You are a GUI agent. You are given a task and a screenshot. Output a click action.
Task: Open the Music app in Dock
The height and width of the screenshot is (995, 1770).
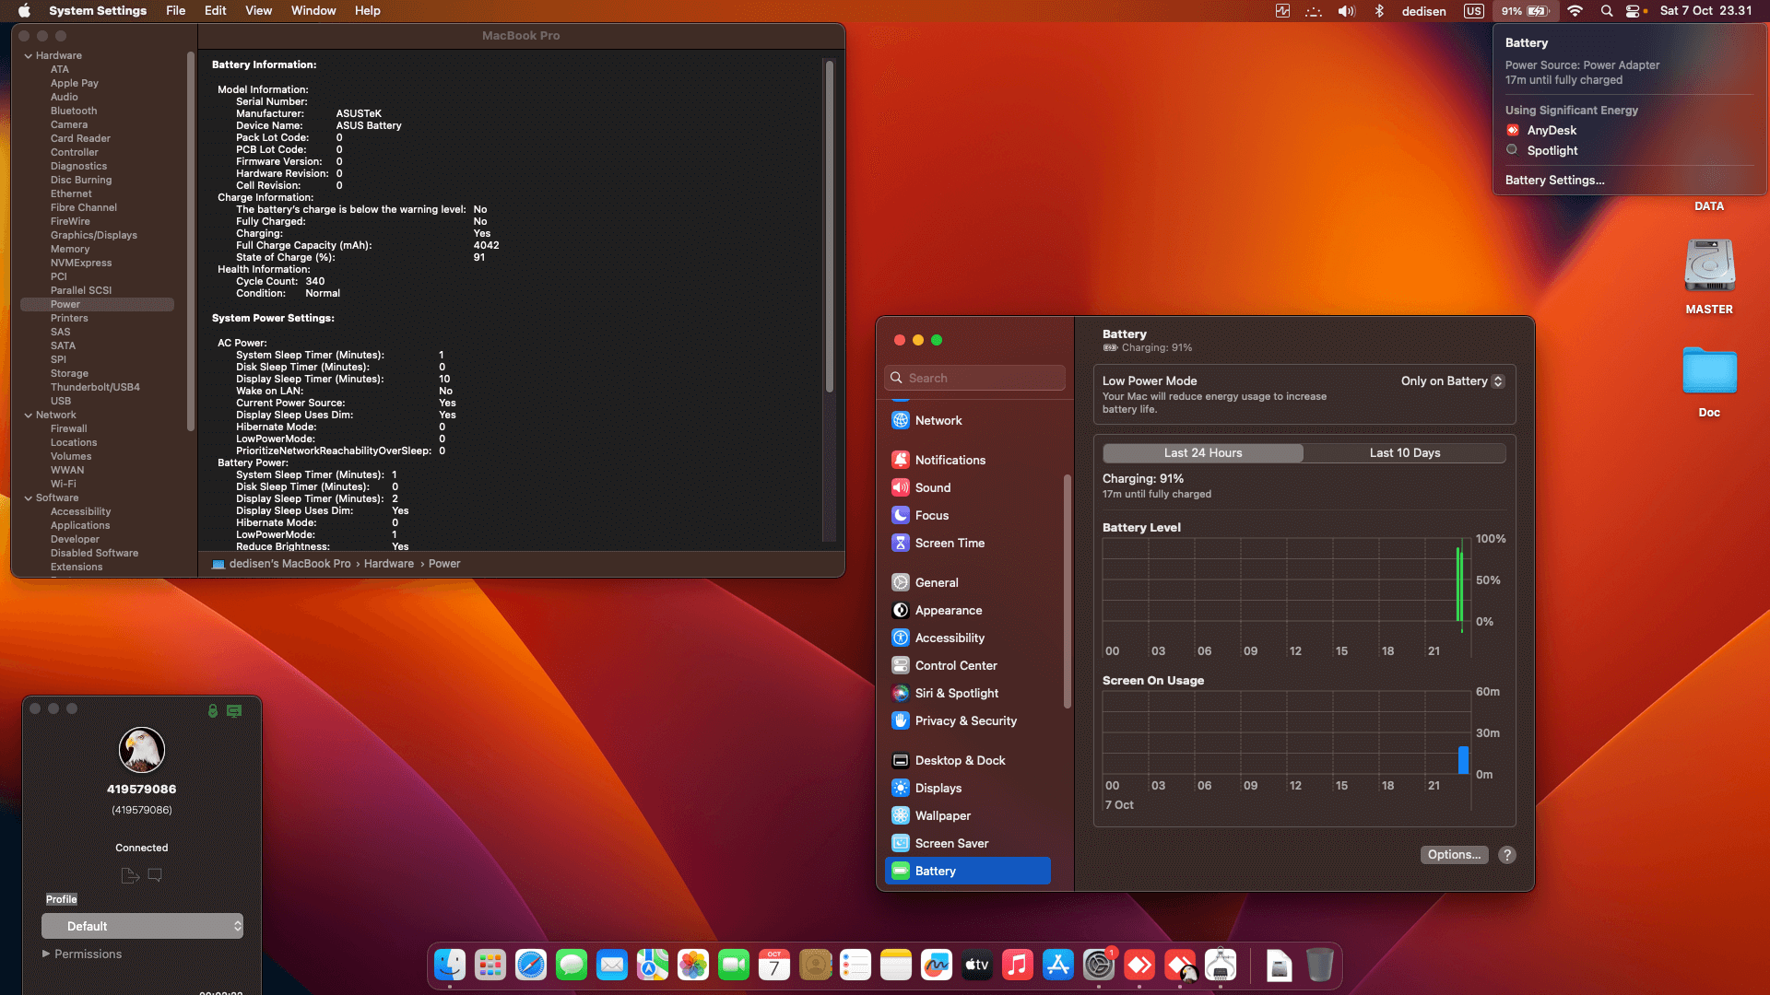click(x=1018, y=965)
